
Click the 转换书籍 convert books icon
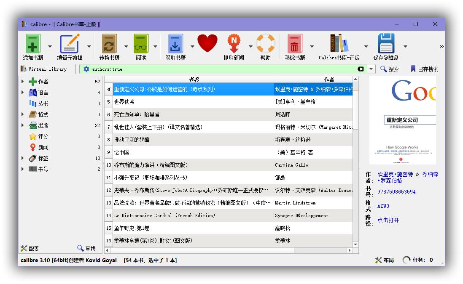109,44
